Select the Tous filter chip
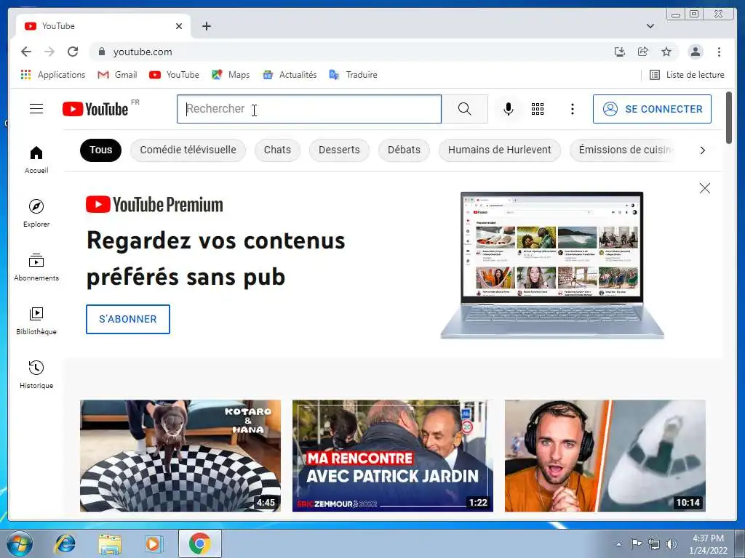Screen dimensions: 745x558 tap(100, 150)
